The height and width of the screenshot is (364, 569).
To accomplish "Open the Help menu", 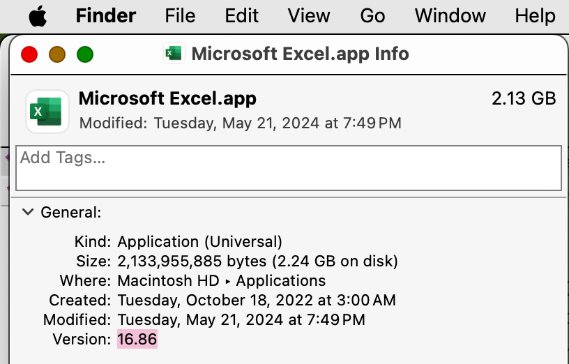I will click(x=535, y=15).
